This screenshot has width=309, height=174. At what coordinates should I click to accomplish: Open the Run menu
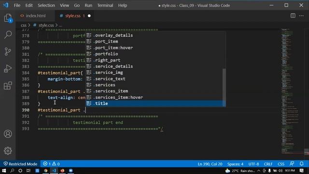coord(88,5)
